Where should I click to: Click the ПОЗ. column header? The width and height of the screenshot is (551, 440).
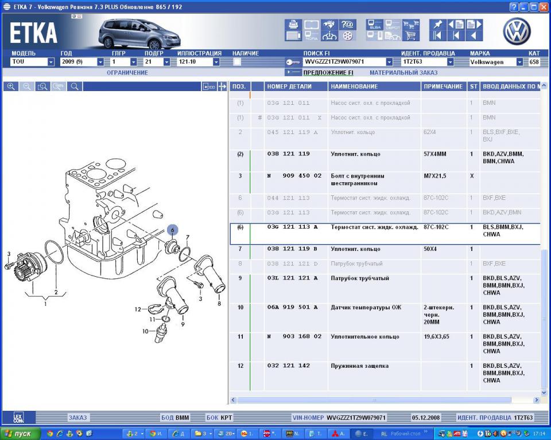pyautogui.click(x=239, y=87)
